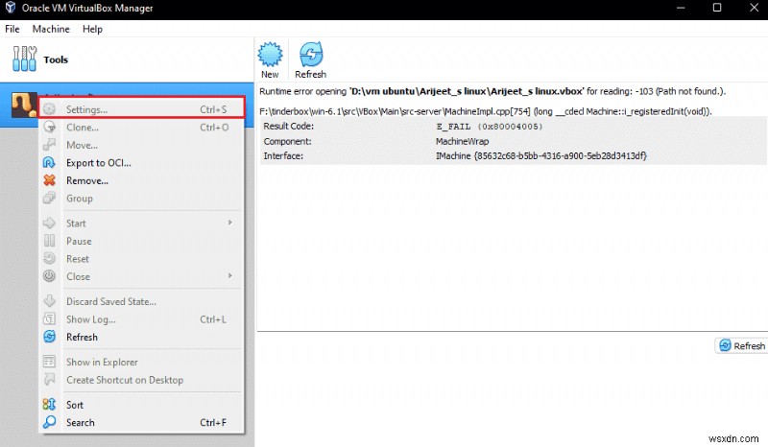
Task: Click the Export to OCI icon
Action: [x=49, y=162]
